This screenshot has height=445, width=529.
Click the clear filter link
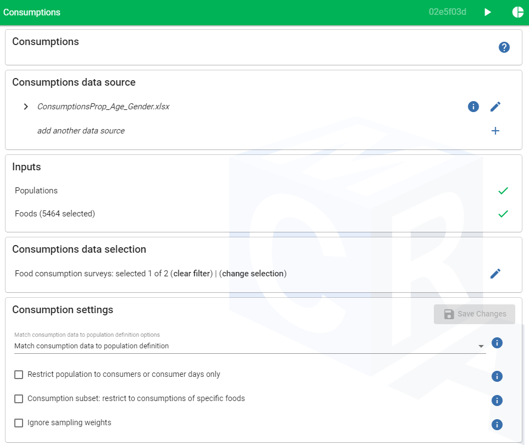[x=192, y=274]
